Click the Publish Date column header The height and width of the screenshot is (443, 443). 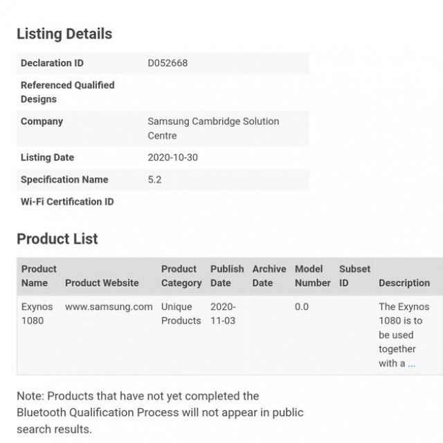(227, 275)
